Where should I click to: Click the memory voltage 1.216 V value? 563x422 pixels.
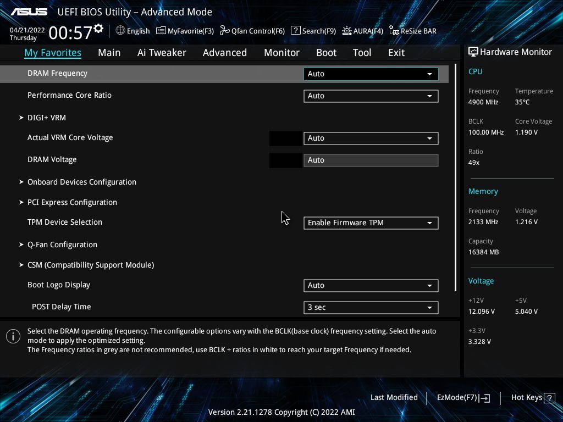526,222
